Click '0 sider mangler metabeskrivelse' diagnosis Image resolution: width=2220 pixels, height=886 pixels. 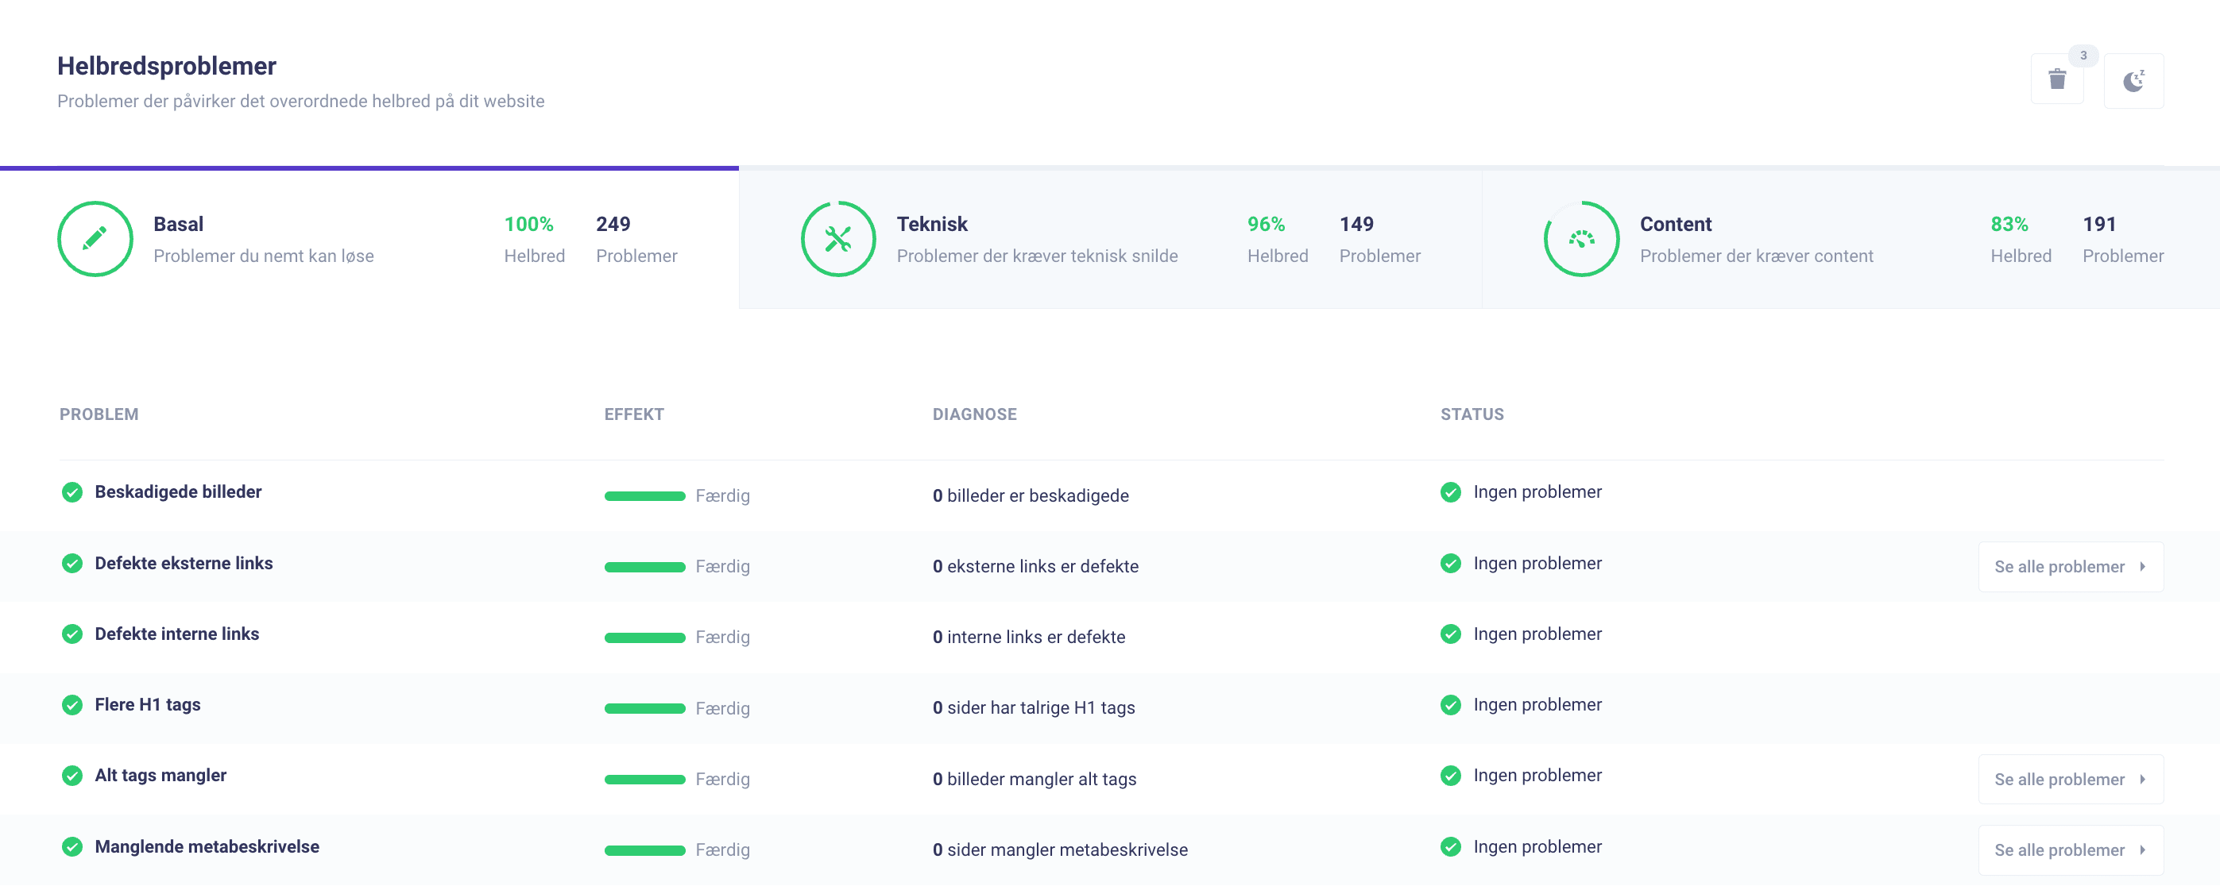[x=1060, y=849]
